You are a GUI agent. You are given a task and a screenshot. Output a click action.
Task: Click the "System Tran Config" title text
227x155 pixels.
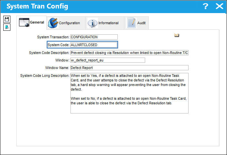click(37, 7)
